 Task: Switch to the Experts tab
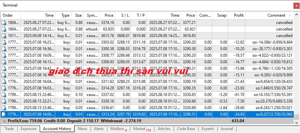(207, 129)
